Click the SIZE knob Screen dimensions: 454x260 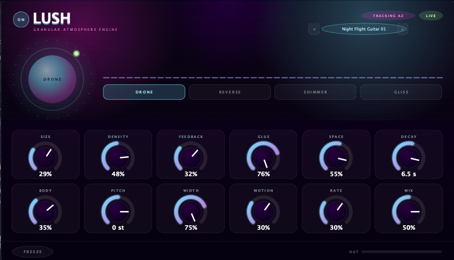46,157
